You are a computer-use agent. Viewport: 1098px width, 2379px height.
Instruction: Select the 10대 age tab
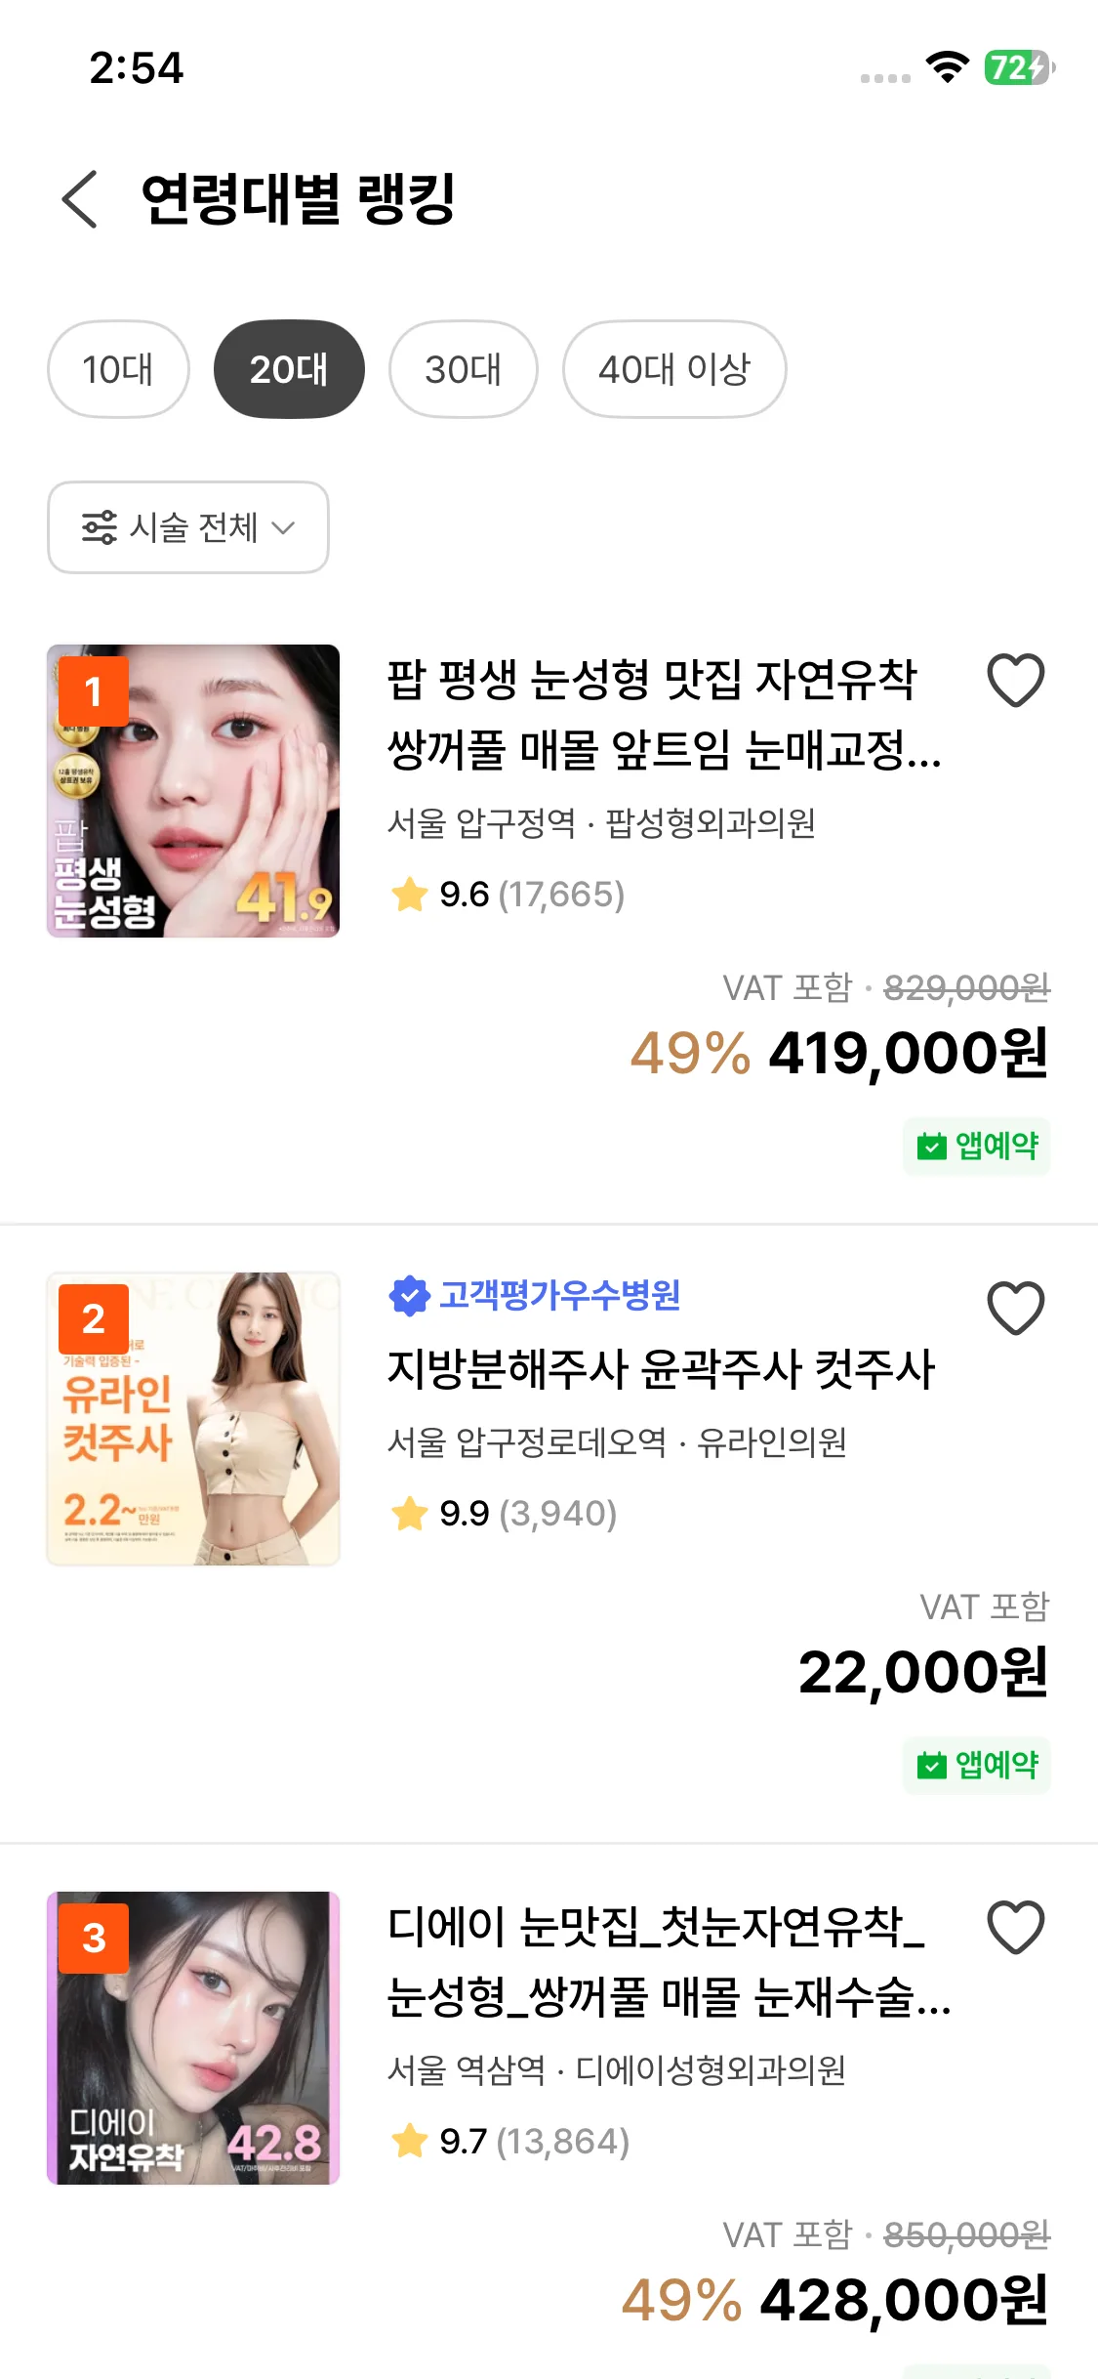[118, 369]
